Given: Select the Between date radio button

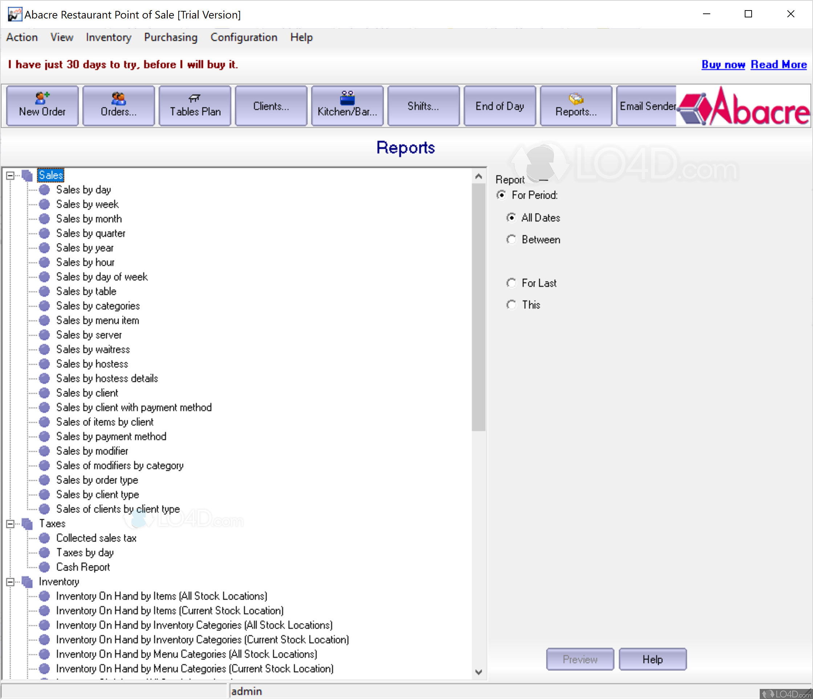Looking at the screenshot, I should [x=511, y=239].
